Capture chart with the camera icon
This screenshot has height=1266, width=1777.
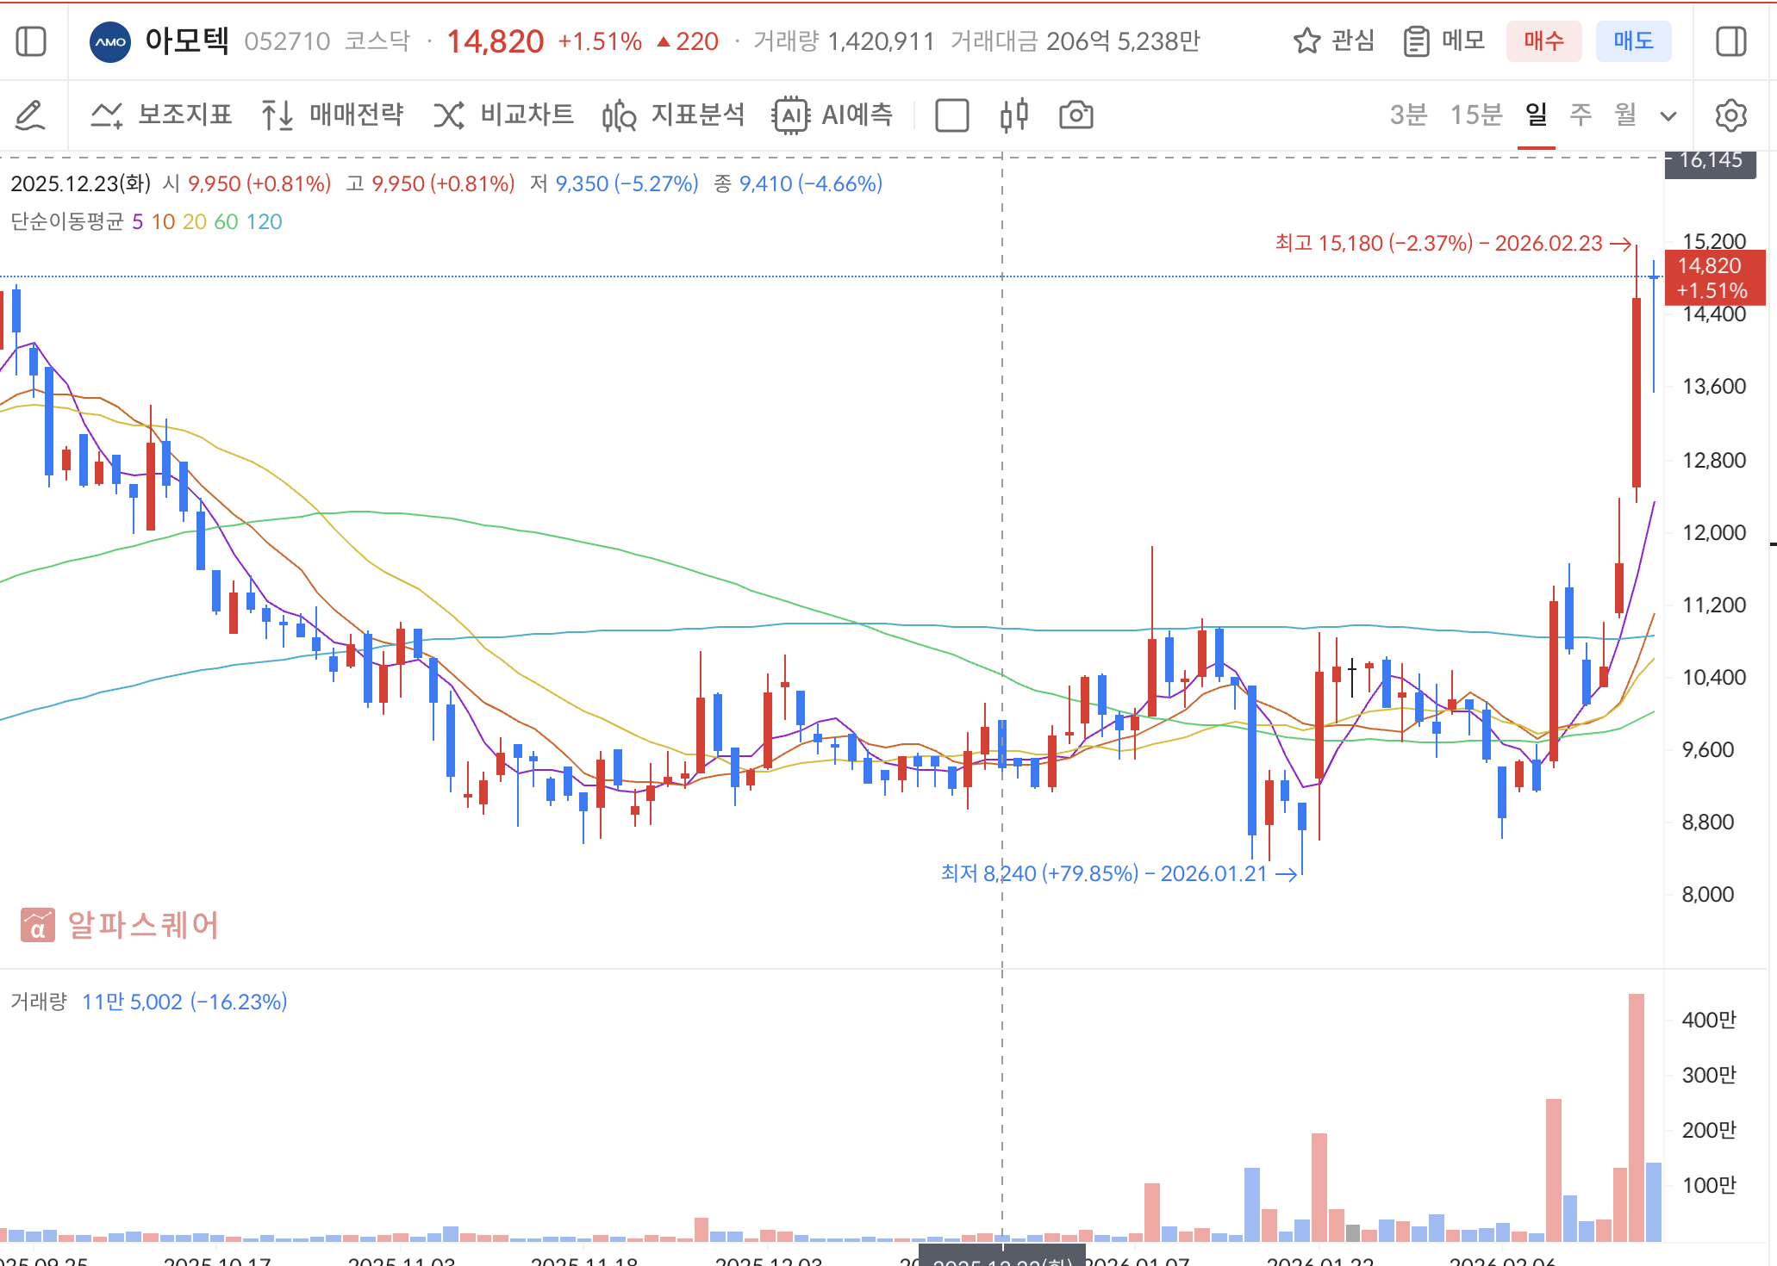(1076, 115)
